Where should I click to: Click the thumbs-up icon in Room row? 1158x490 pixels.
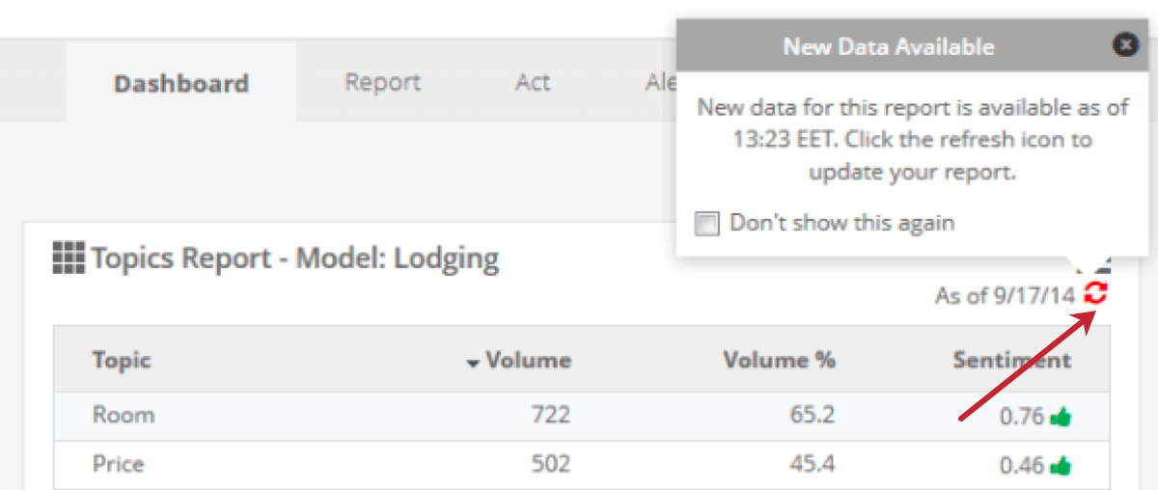(1061, 417)
